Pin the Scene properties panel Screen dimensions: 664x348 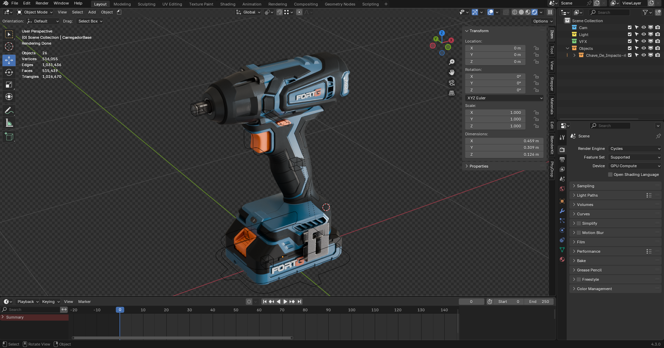pyautogui.click(x=658, y=136)
